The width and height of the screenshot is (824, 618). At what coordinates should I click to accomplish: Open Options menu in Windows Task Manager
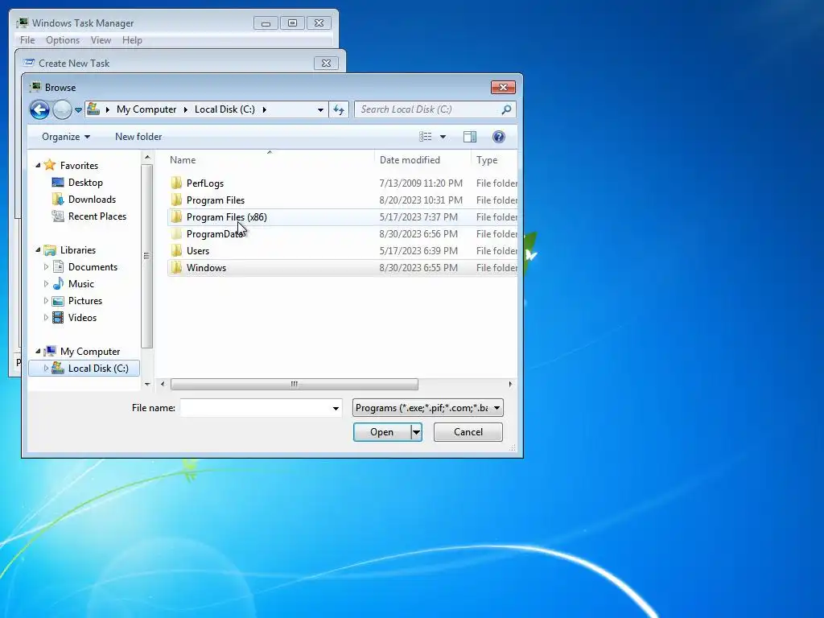[x=63, y=40]
